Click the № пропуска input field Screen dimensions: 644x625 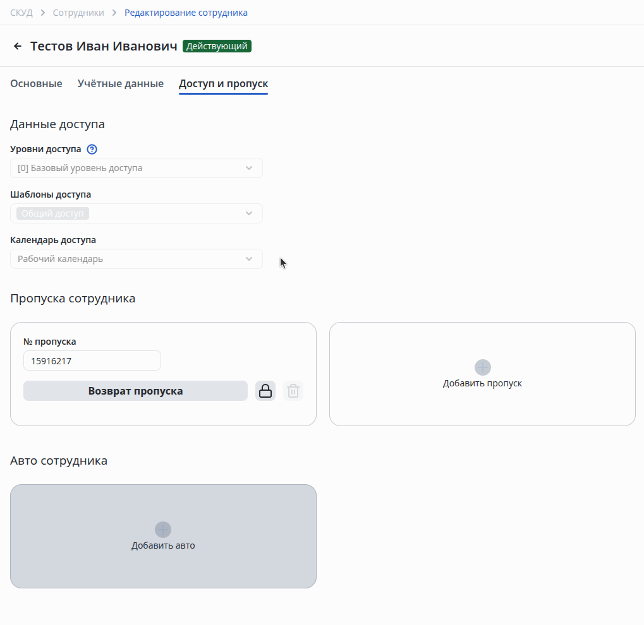click(x=92, y=360)
